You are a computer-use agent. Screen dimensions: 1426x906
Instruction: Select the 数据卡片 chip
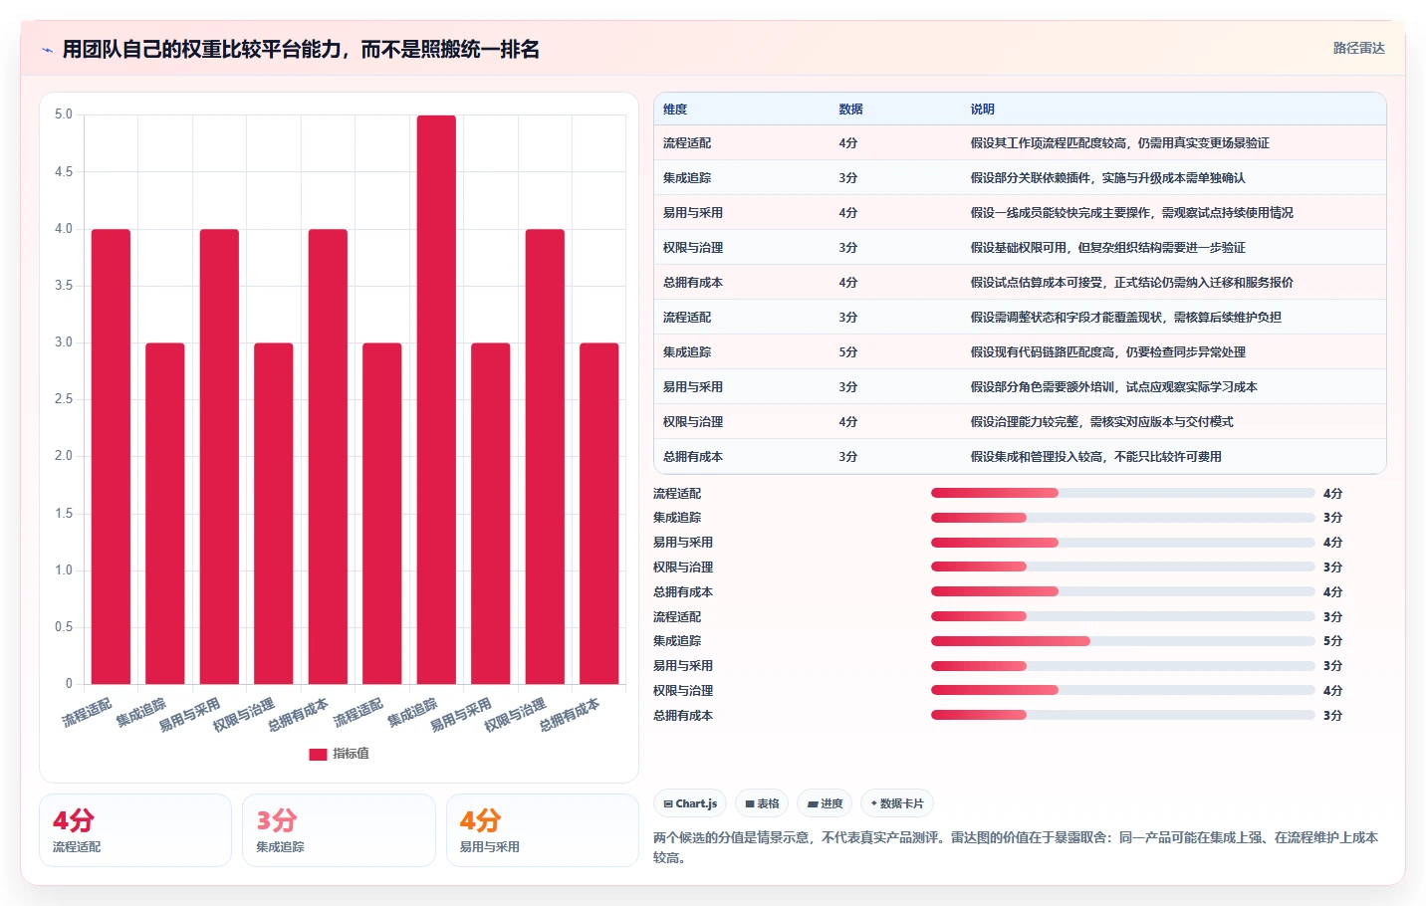click(897, 803)
